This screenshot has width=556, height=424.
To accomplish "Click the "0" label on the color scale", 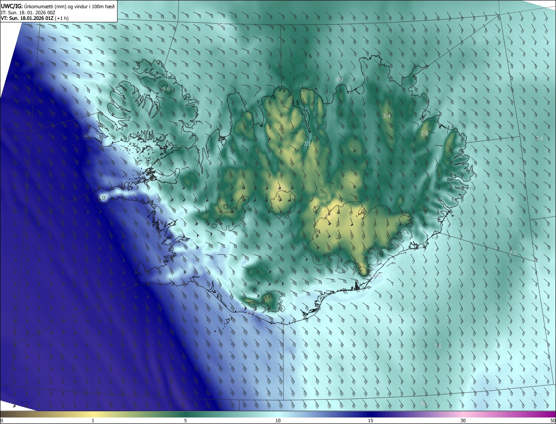I will coord(2,421).
